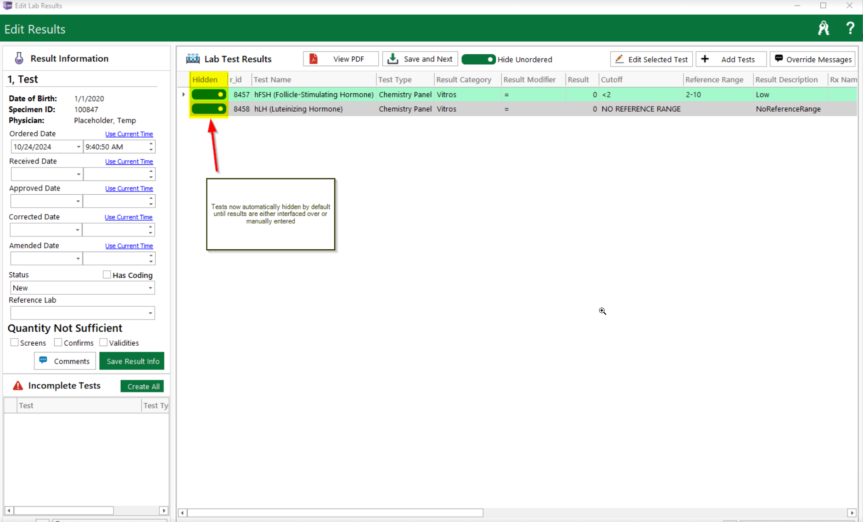Image resolution: width=863 pixels, height=522 pixels.
Task: Click results grid horizontal scrollbar thumb
Action: (335, 513)
